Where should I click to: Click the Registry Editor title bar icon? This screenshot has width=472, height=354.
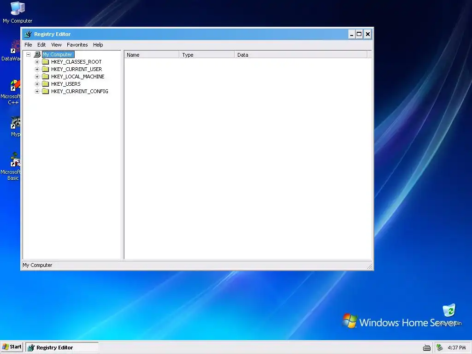[x=28, y=34]
